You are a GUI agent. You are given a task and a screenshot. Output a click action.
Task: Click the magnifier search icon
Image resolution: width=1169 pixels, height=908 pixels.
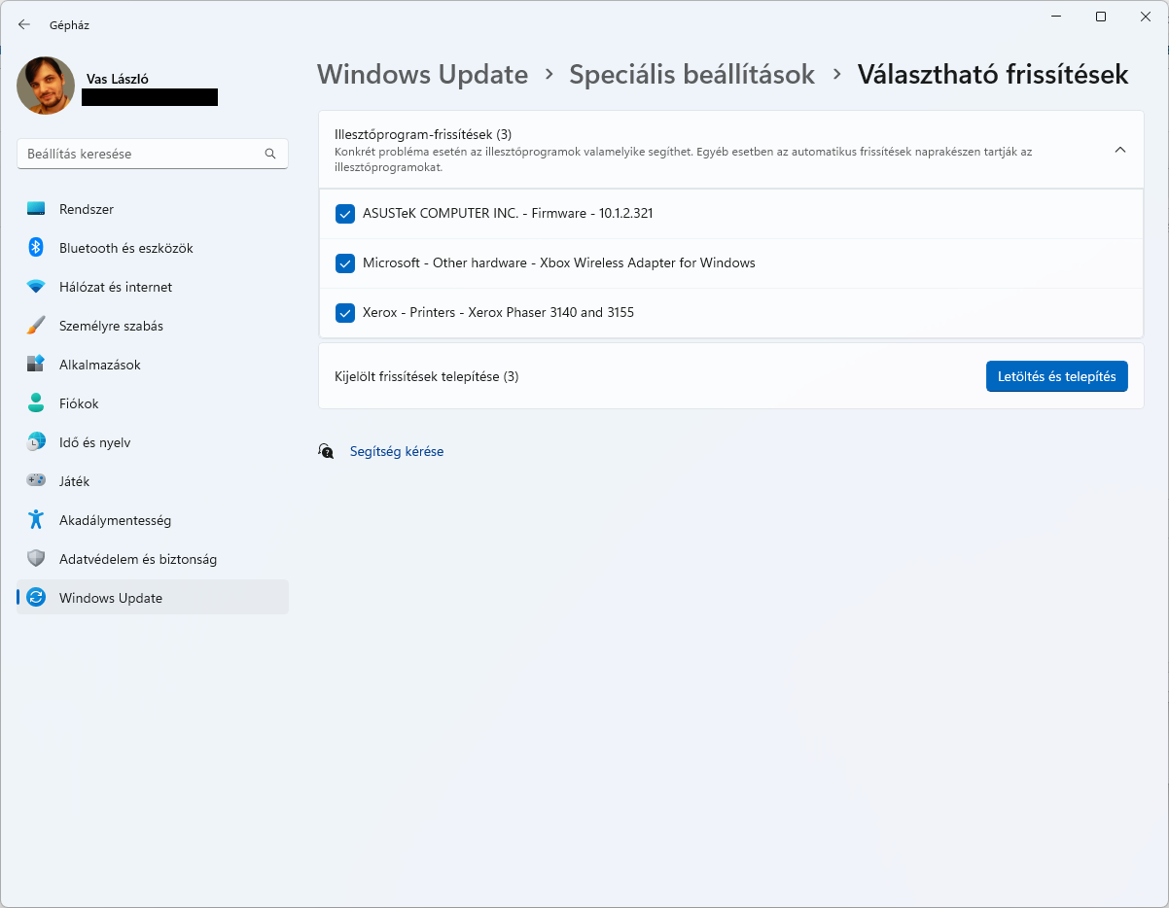[270, 154]
